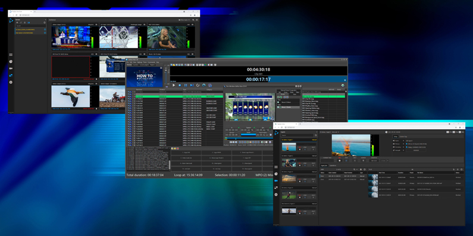Click Play in the AirBox transport bar
Viewport: 473px width, 236px height.
(x=174, y=85)
